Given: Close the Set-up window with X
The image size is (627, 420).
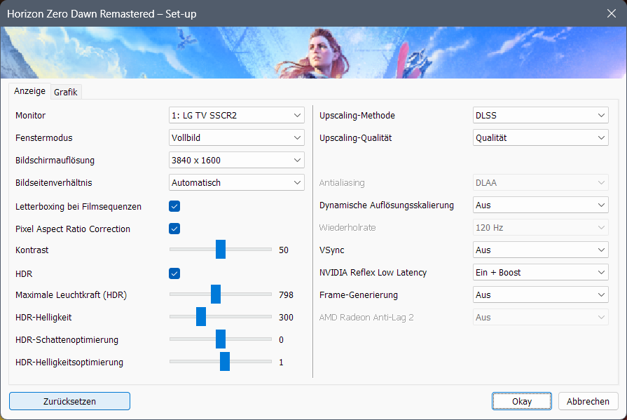Looking at the screenshot, I should [x=612, y=13].
